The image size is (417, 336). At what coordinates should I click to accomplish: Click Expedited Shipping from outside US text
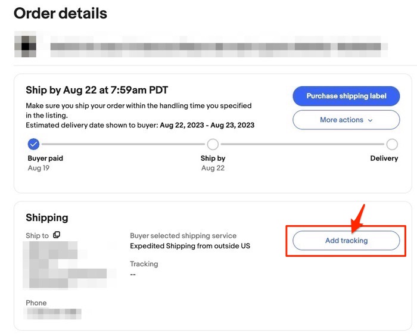coord(190,245)
